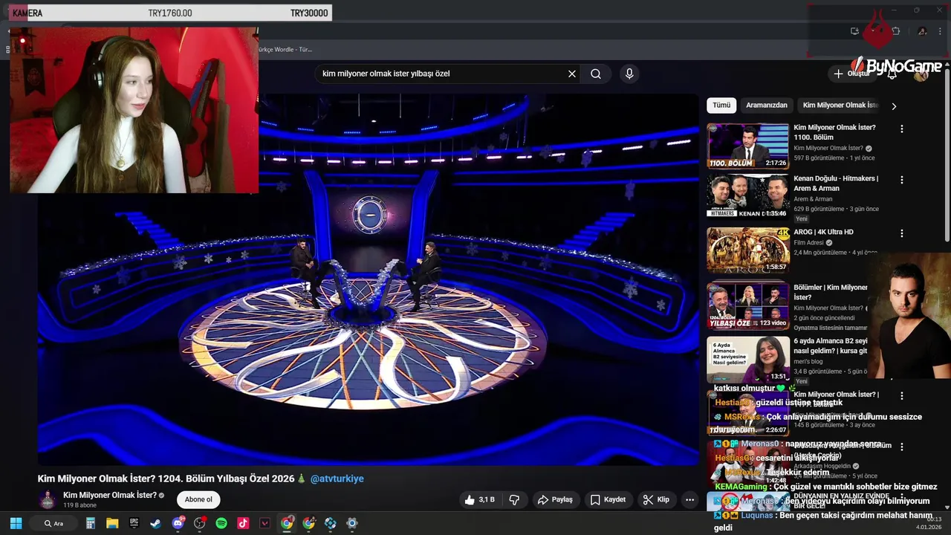Screen dimensions: 951x535
Task: Select the Aramanızdan filter chip
Action: coord(767,106)
